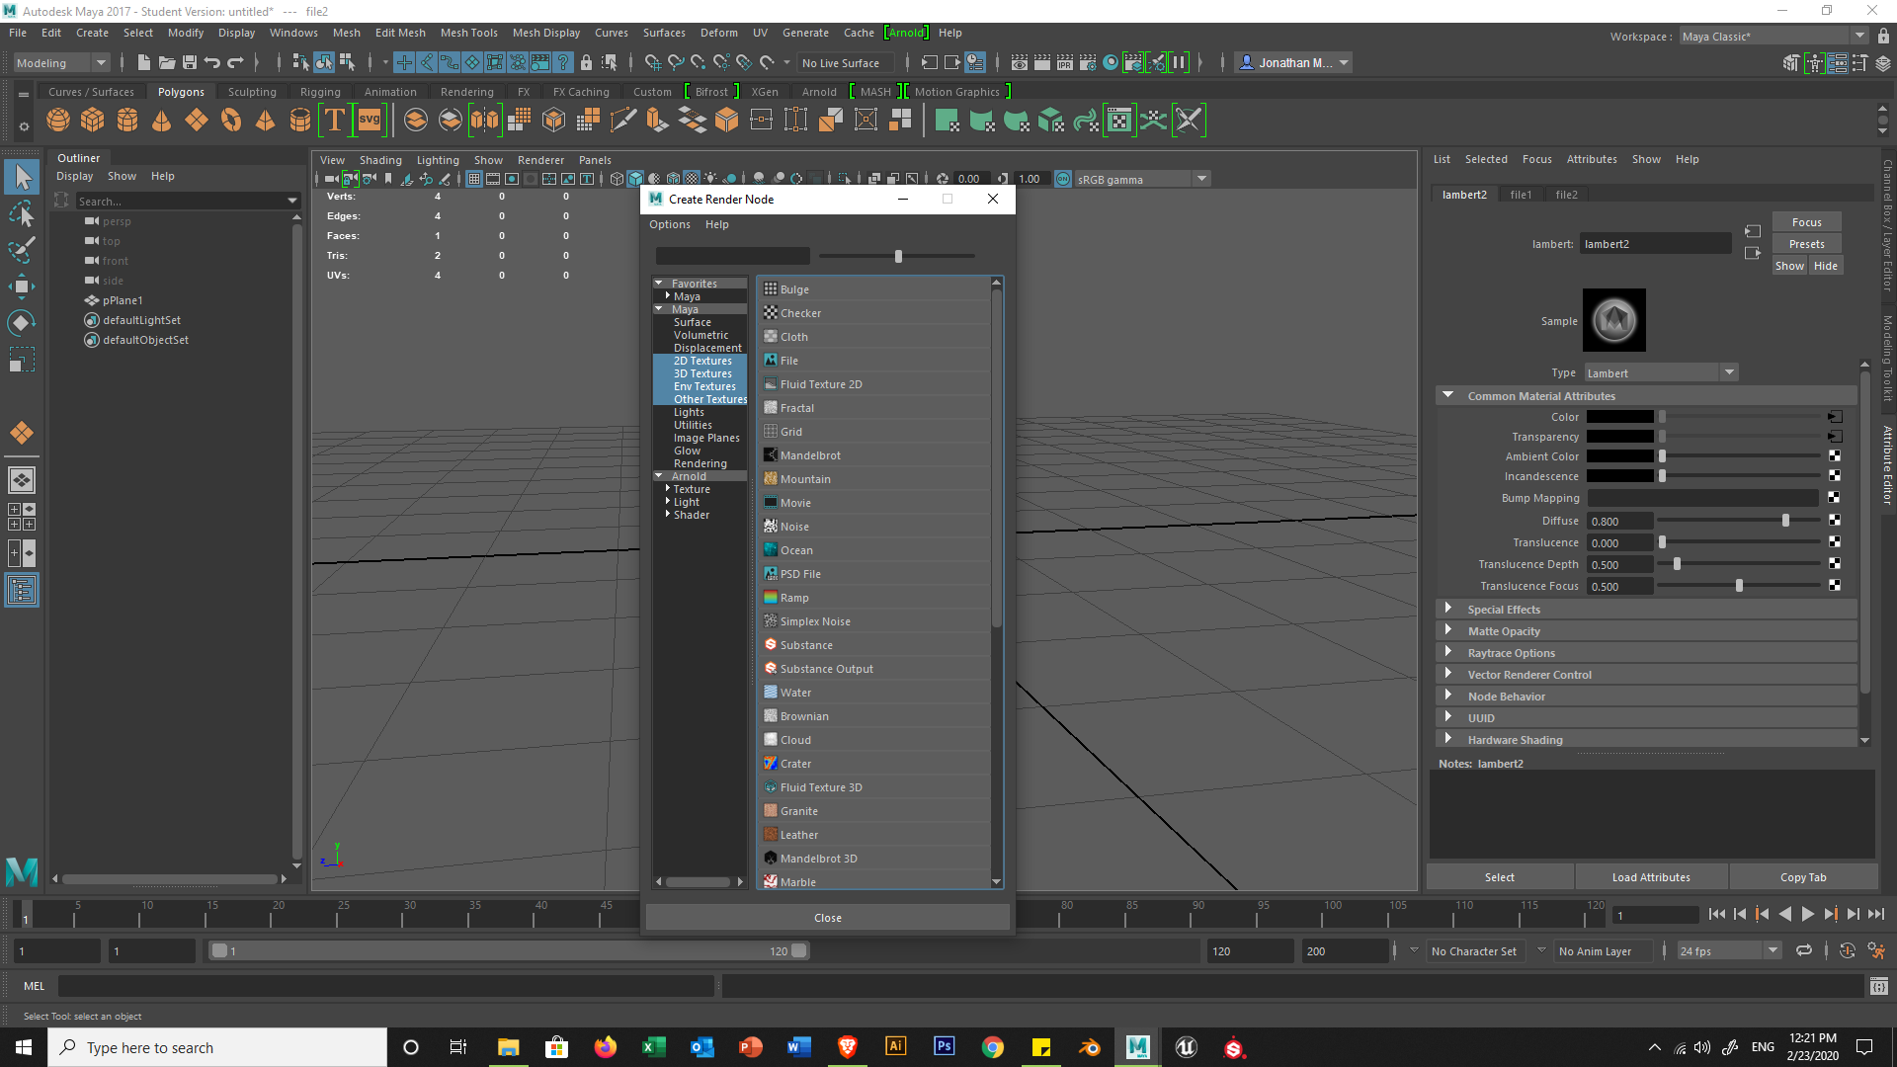The height and width of the screenshot is (1067, 1897).
Task: Open the Mesh Tools menu
Action: point(468,33)
